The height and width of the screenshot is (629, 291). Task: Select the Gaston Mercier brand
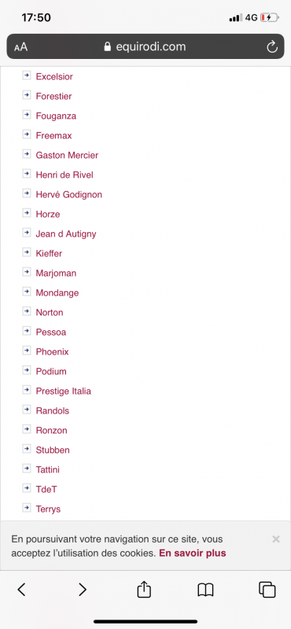pyautogui.click(x=67, y=155)
